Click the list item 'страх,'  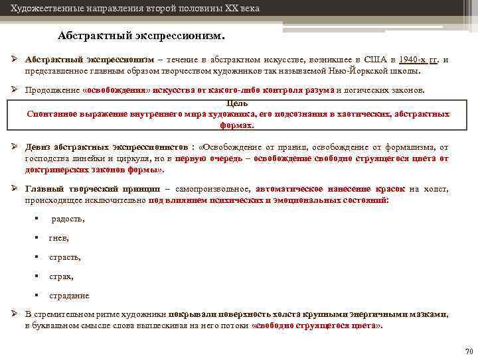(x=61, y=276)
